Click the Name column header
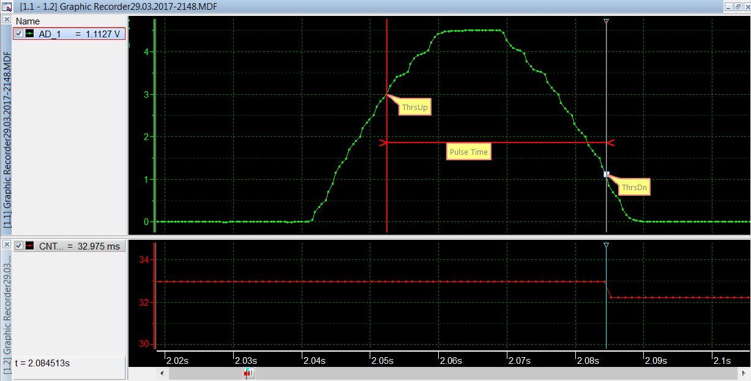751x381 pixels. pos(28,21)
